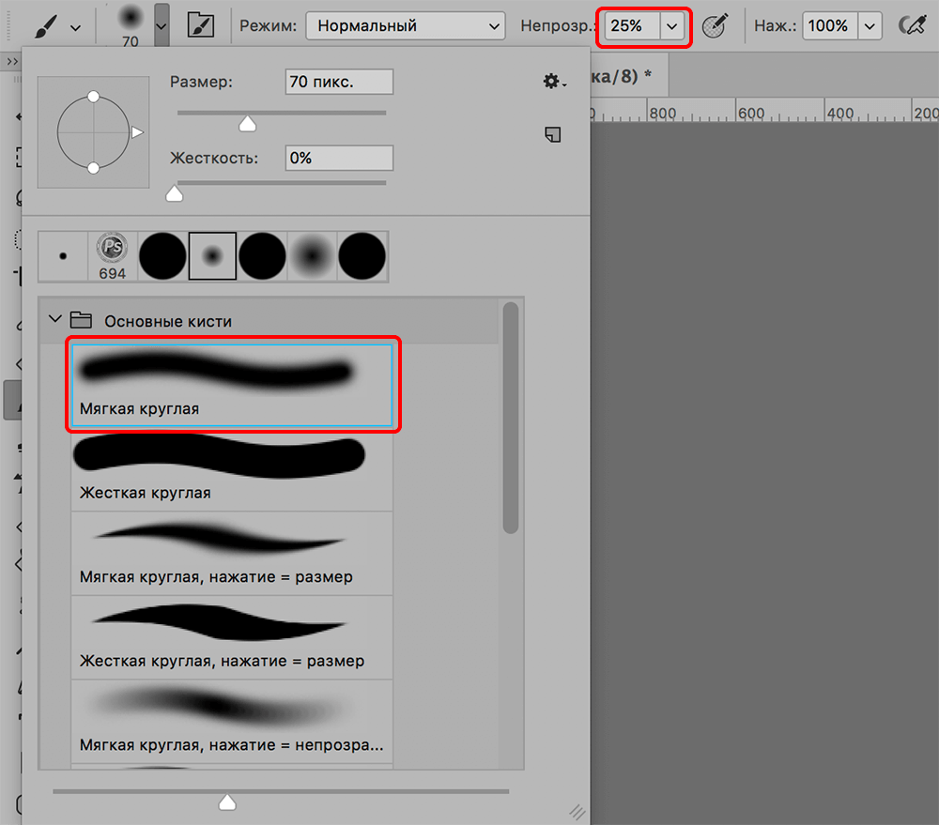Click the Размер field with 70 пикс.

point(339,82)
